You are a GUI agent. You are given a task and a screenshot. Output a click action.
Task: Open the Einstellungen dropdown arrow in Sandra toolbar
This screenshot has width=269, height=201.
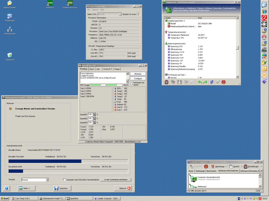coord(261,166)
